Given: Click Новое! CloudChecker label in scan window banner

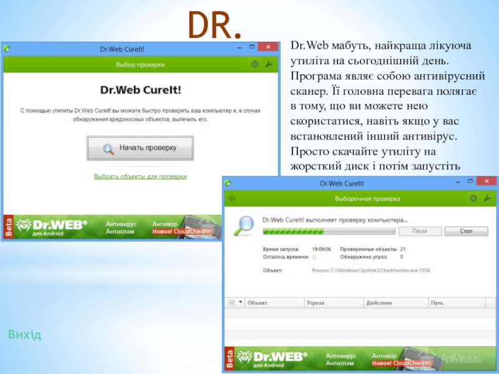Looking at the screenshot, I should click(402, 363).
